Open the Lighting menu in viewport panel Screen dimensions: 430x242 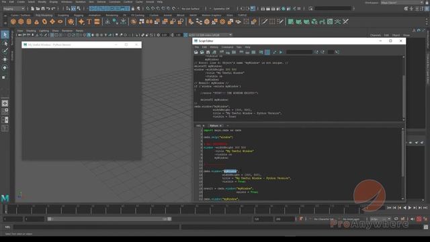click(44, 31)
